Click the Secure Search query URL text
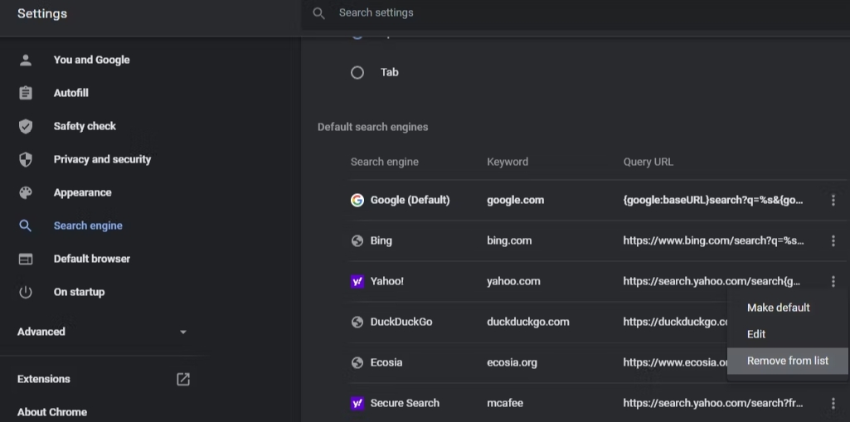The height and width of the screenshot is (422, 850). pos(713,404)
